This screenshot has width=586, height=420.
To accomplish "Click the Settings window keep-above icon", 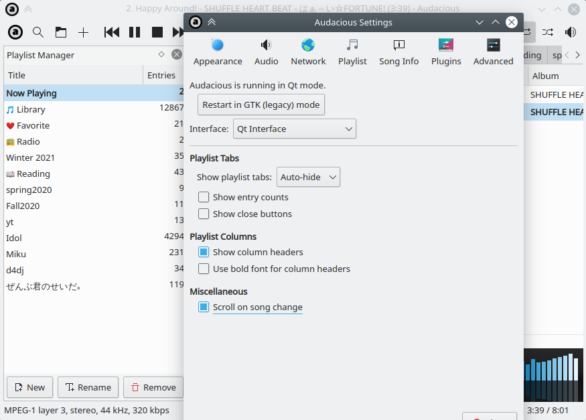I will pyautogui.click(x=212, y=22).
